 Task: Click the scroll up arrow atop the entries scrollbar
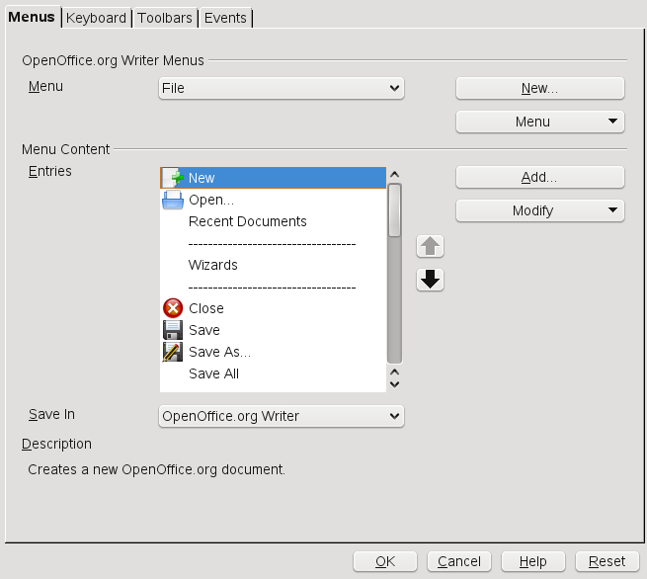point(394,175)
